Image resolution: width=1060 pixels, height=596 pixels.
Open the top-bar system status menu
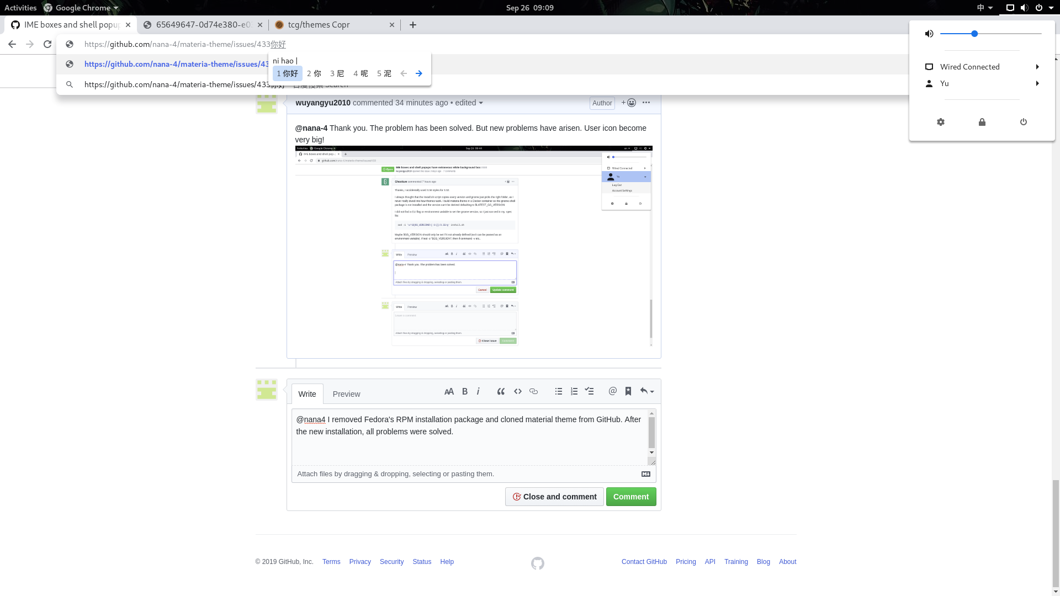[1030, 8]
